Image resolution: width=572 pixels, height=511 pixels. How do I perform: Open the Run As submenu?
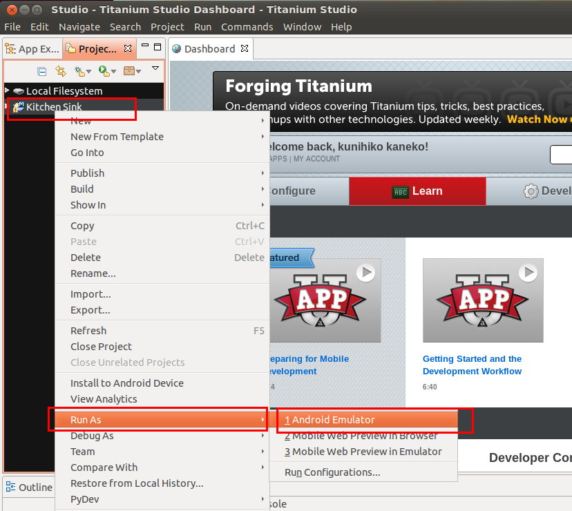(x=162, y=420)
